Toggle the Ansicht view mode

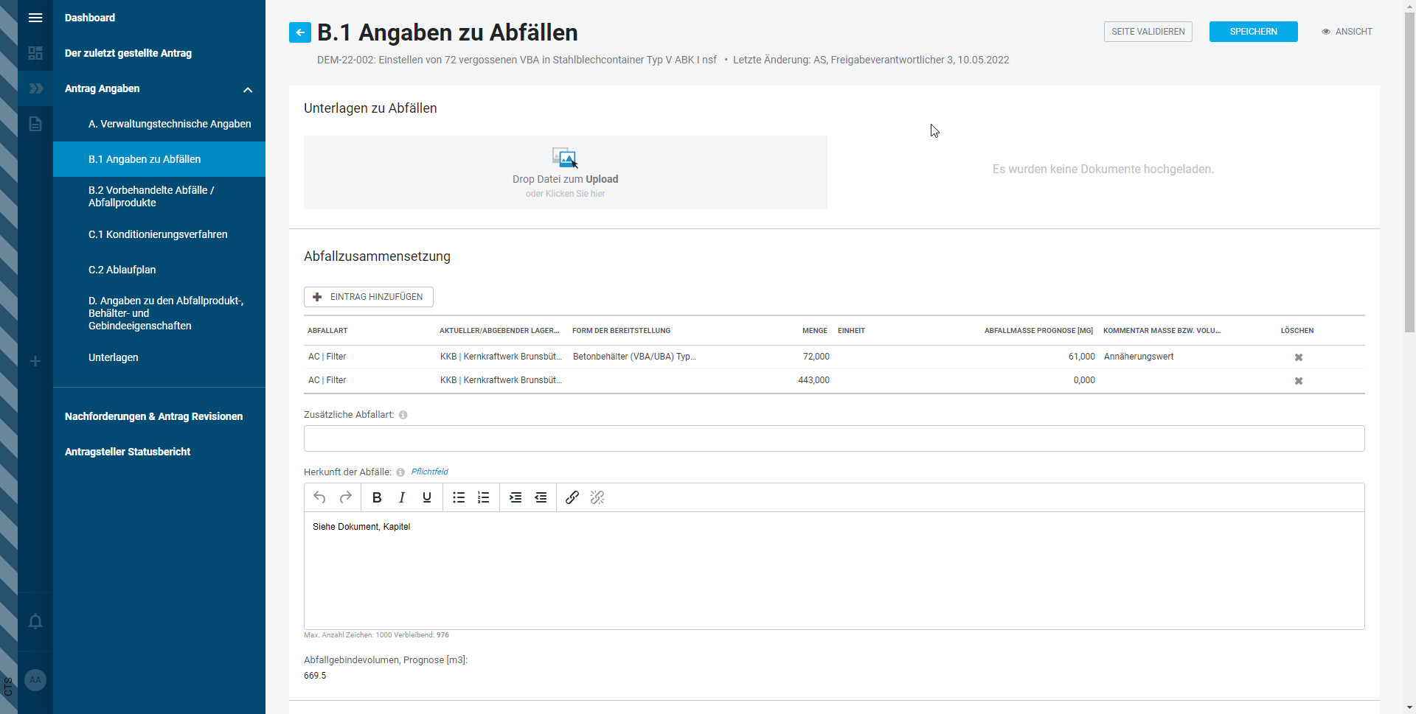[x=1347, y=31]
